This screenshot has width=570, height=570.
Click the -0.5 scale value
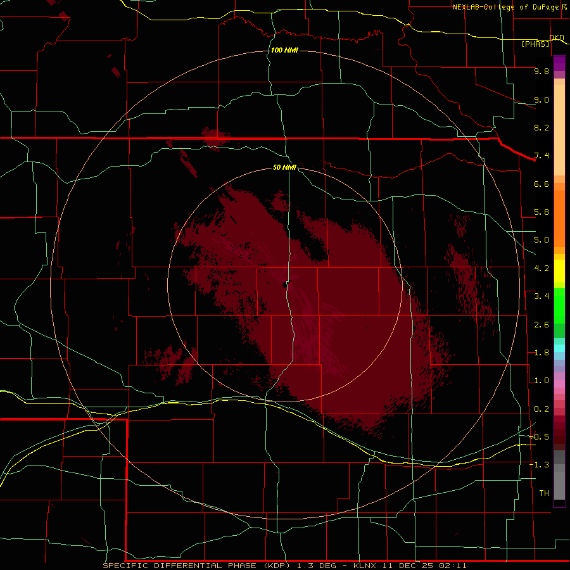(x=540, y=437)
